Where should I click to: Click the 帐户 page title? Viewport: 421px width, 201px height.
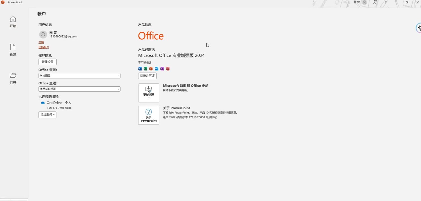[42, 14]
